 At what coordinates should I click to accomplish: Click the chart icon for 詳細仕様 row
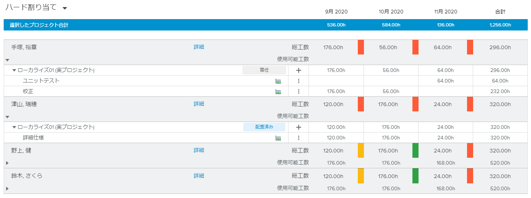(x=278, y=138)
